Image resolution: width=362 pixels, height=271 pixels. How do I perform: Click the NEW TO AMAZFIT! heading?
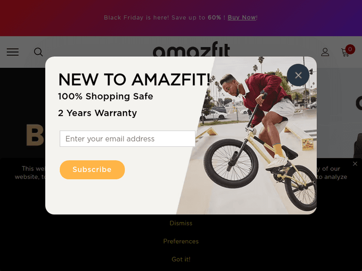click(x=134, y=80)
